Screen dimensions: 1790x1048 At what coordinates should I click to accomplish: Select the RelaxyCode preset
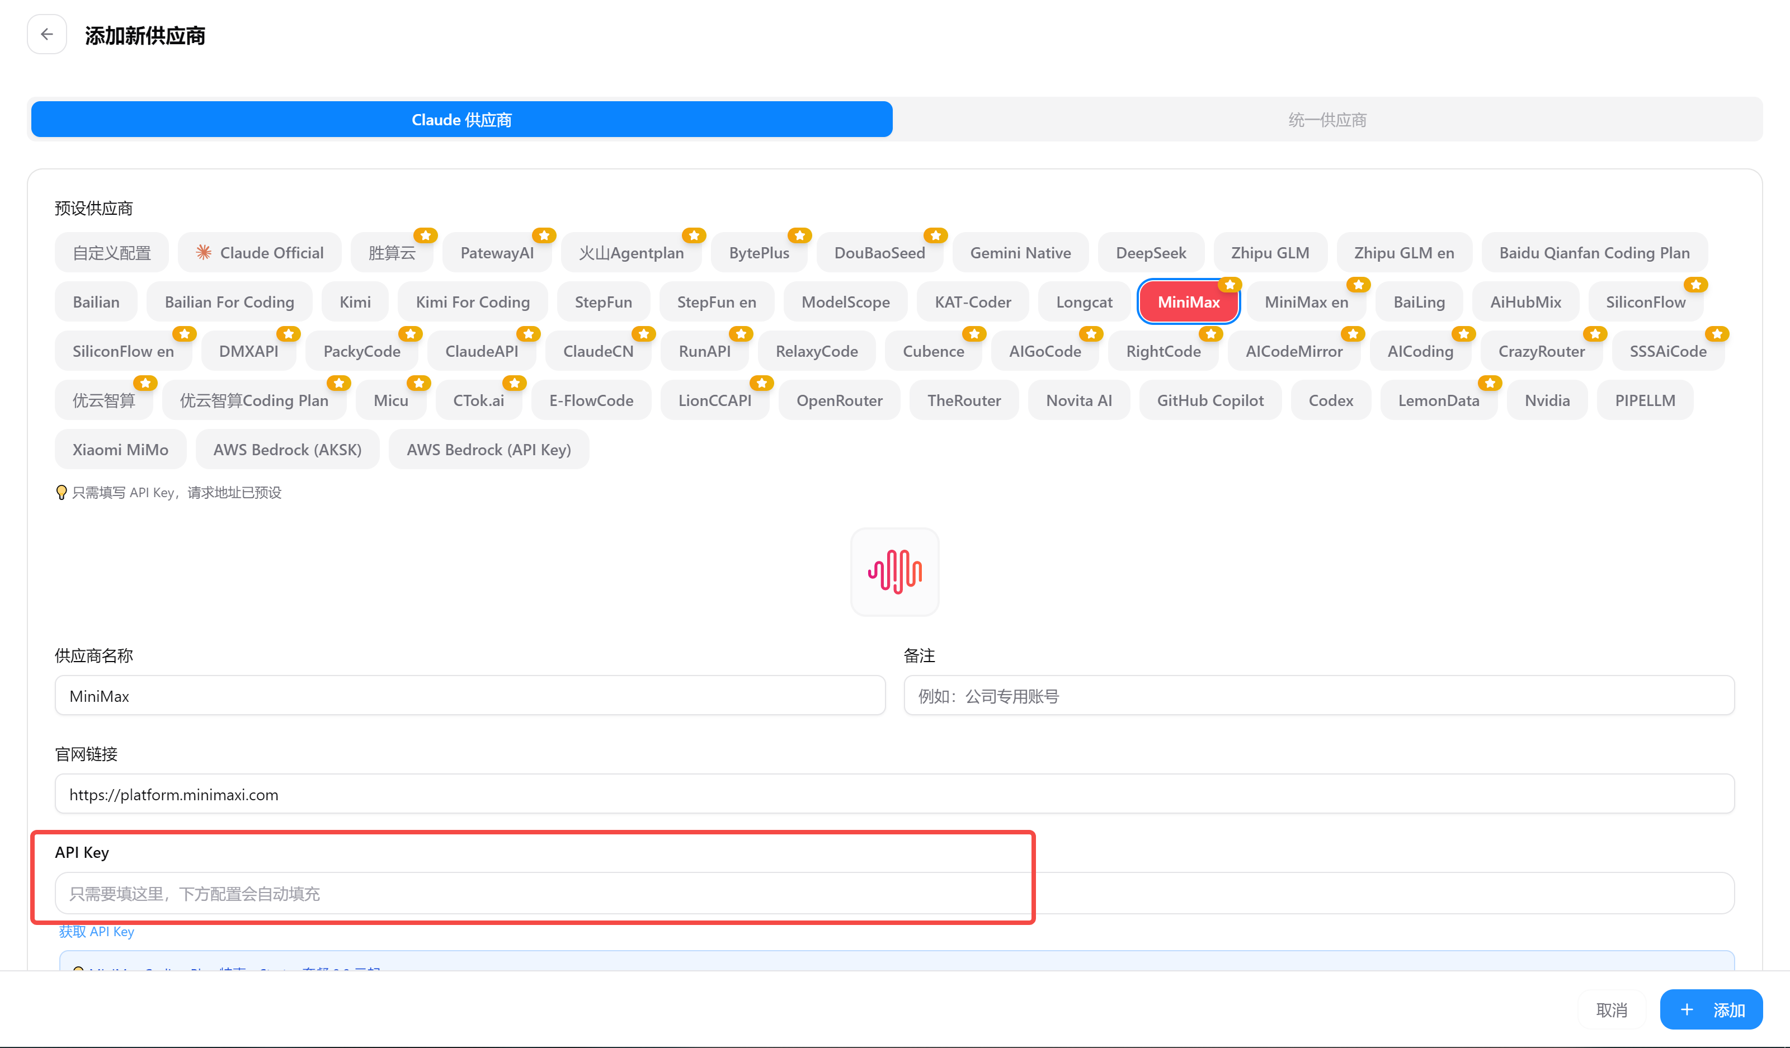[x=817, y=351]
